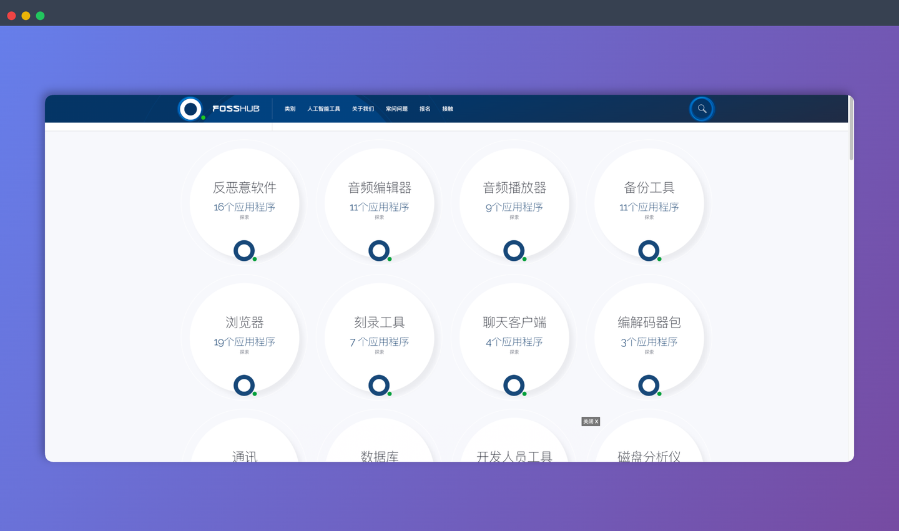Click the circle icon under 编解码器包
The width and height of the screenshot is (899, 531).
(649, 385)
